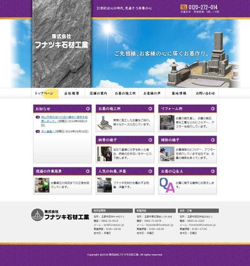Click the お墓のQ&A panel title
The image size is (250, 266).
(172, 171)
